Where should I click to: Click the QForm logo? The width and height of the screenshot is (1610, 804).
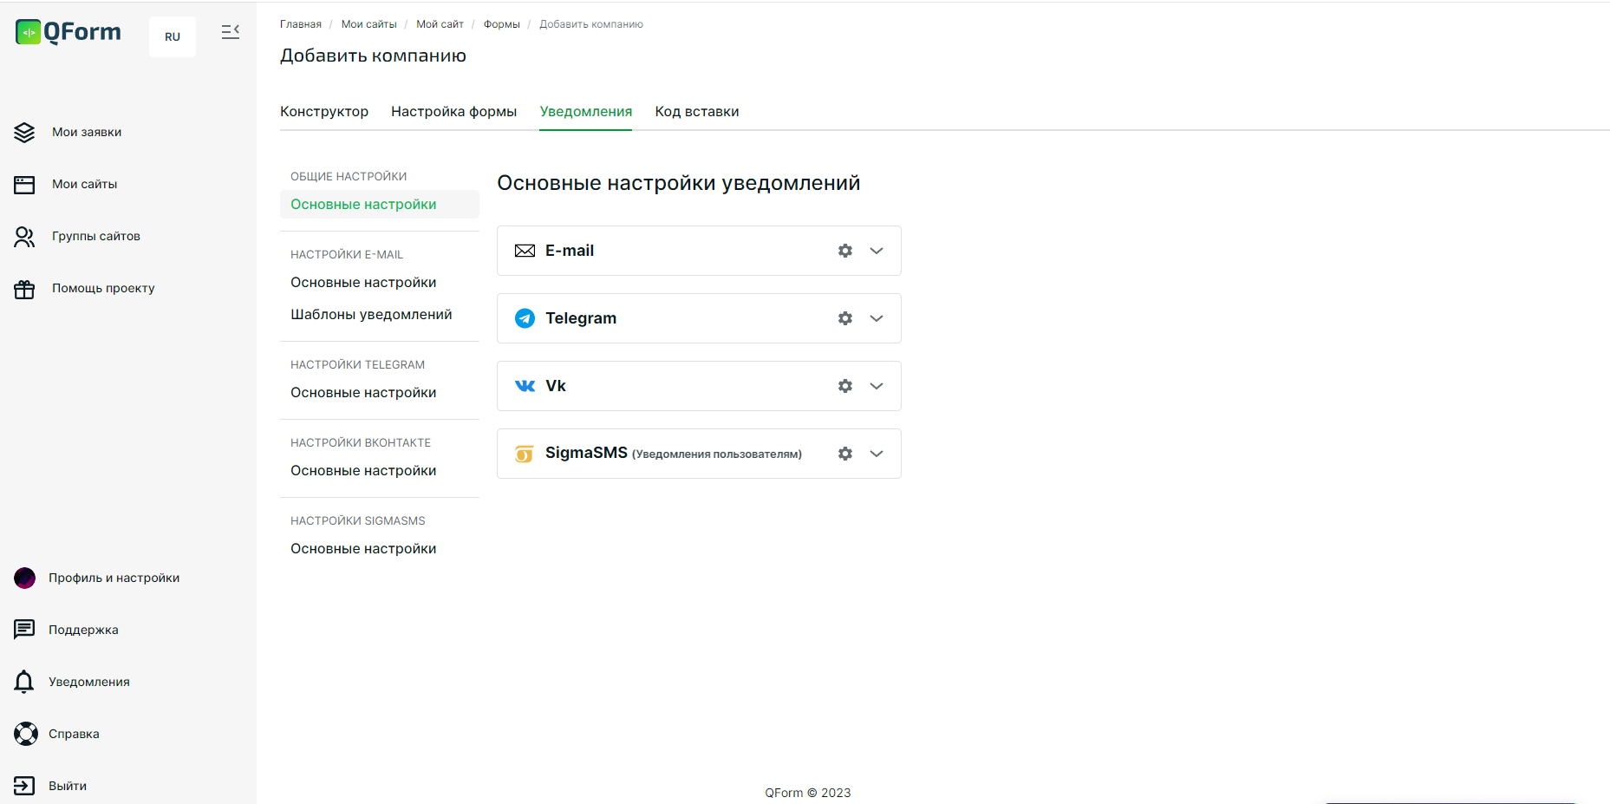coord(68,32)
